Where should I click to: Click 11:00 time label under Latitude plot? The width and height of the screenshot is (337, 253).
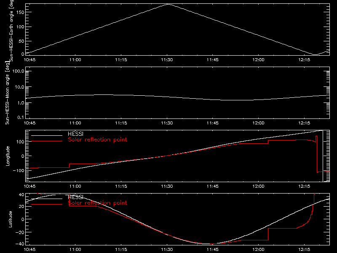[75, 250]
